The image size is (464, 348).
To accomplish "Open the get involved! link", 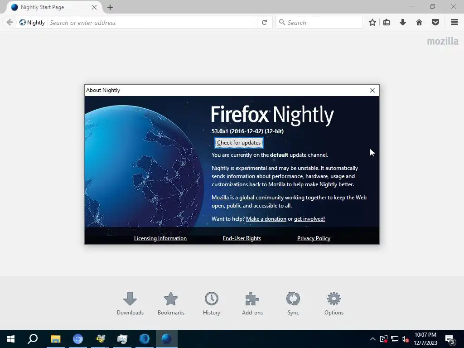I will pos(309,219).
